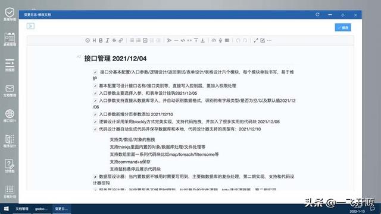381x214 pixels.
Task: Open 文档管理 in the left sidebar
Action: [x=10, y=91]
